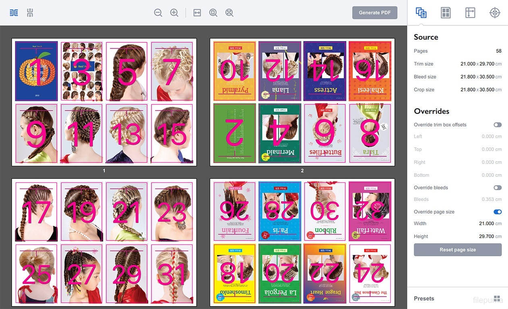Click the zoom to fit all icon
The width and height of the screenshot is (508, 309).
(x=229, y=13)
